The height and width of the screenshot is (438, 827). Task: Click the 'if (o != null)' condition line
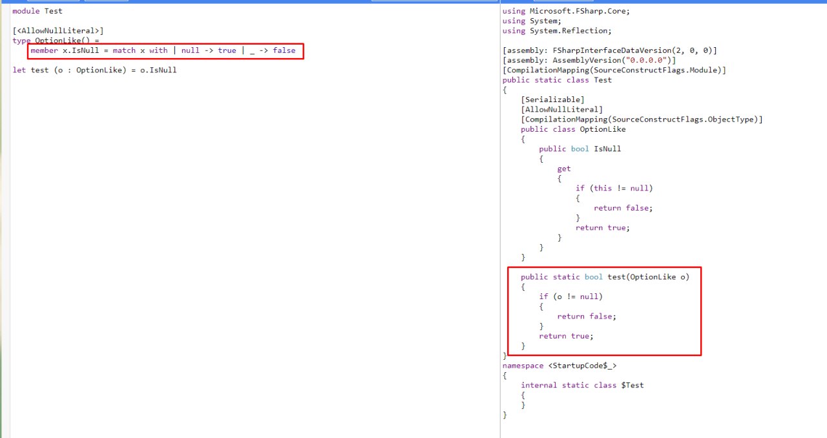point(571,297)
